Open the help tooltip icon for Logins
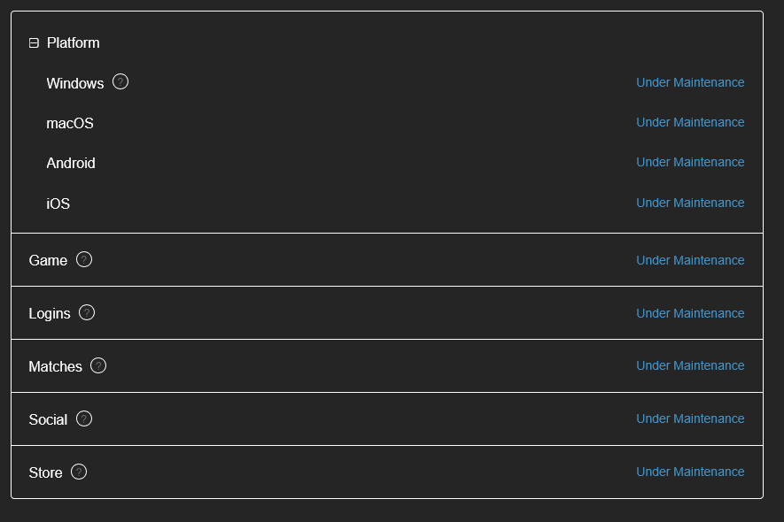The width and height of the screenshot is (784, 522). tap(87, 312)
